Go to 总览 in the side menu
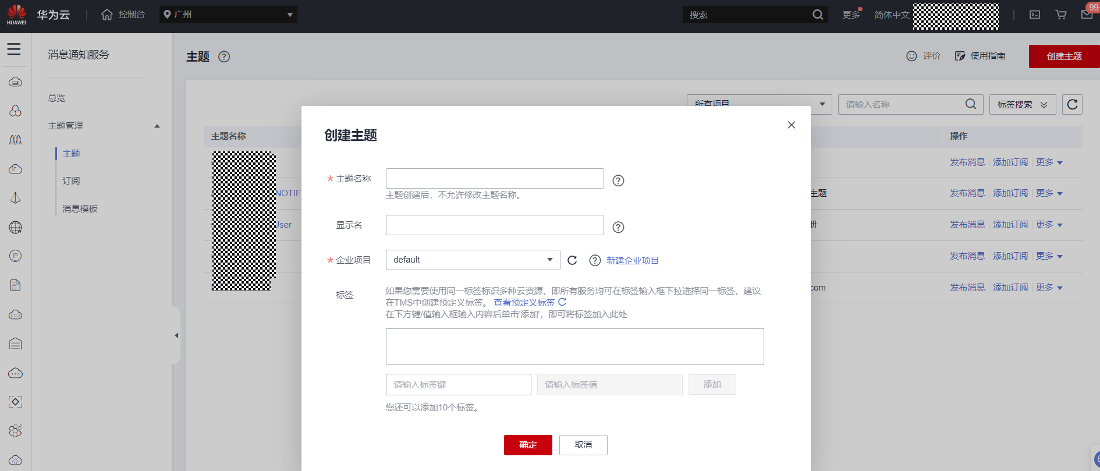This screenshot has width=1100, height=471. click(x=57, y=98)
